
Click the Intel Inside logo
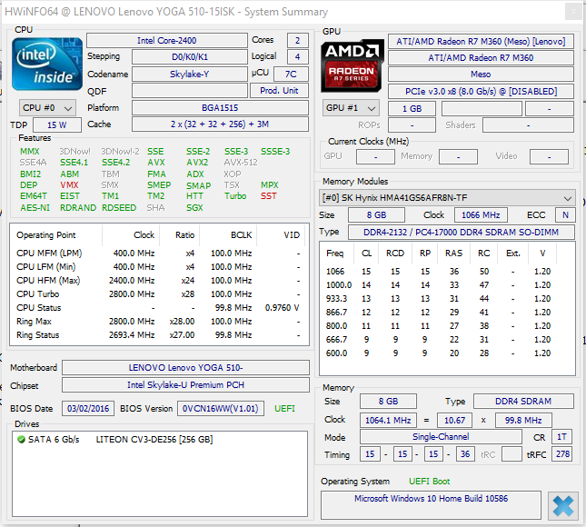pos(46,64)
